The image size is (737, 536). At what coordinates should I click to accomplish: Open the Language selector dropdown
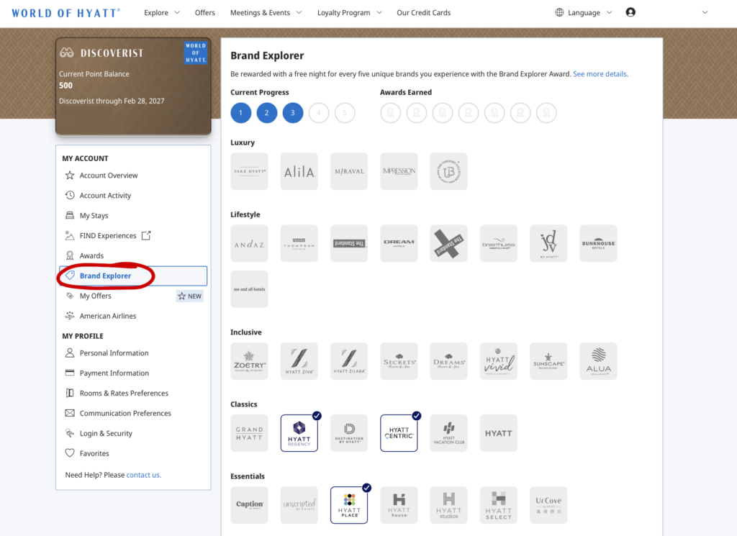pyautogui.click(x=584, y=13)
